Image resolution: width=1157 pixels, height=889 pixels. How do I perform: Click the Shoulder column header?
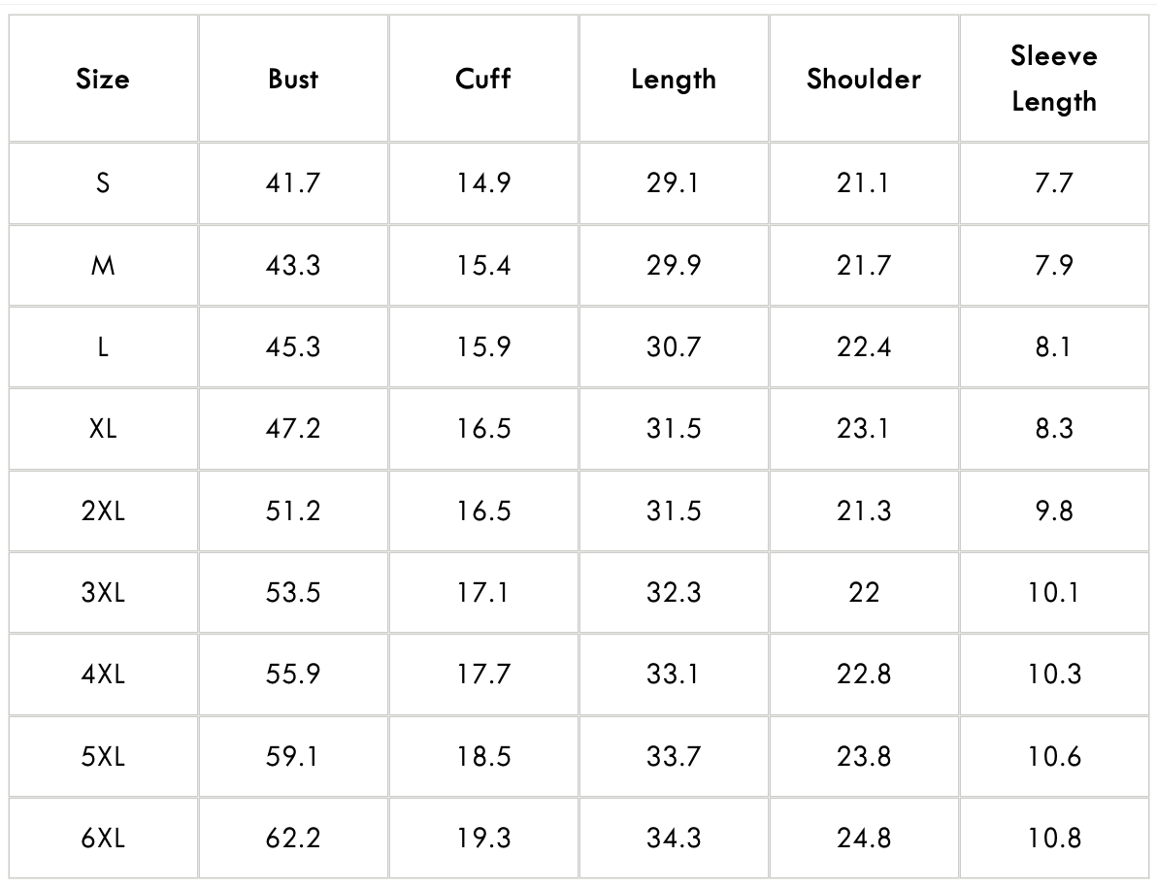point(864,79)
